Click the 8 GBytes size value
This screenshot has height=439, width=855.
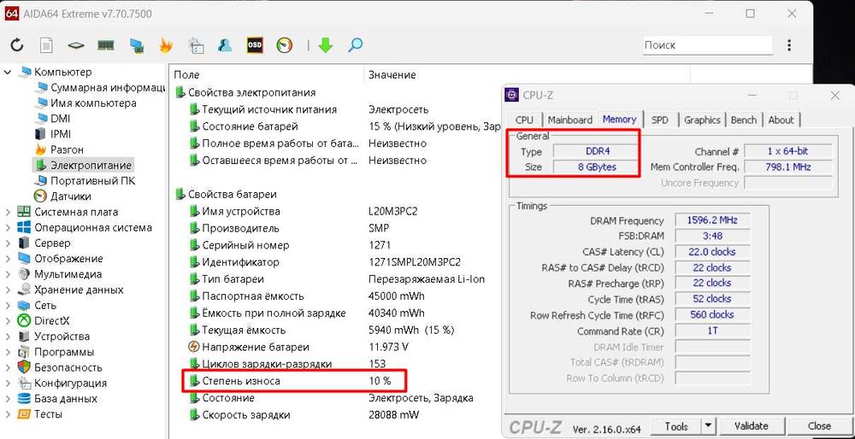[x=597, y=167]
